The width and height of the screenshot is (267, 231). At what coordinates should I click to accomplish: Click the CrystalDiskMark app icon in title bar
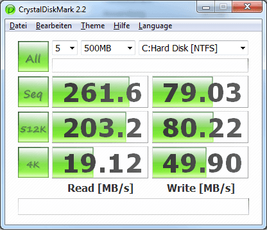(x=10, y=10)
